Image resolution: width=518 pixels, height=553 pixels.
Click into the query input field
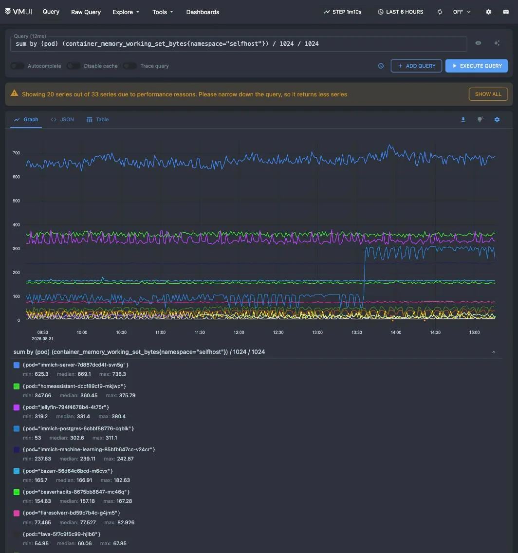[x=239, y=44]
